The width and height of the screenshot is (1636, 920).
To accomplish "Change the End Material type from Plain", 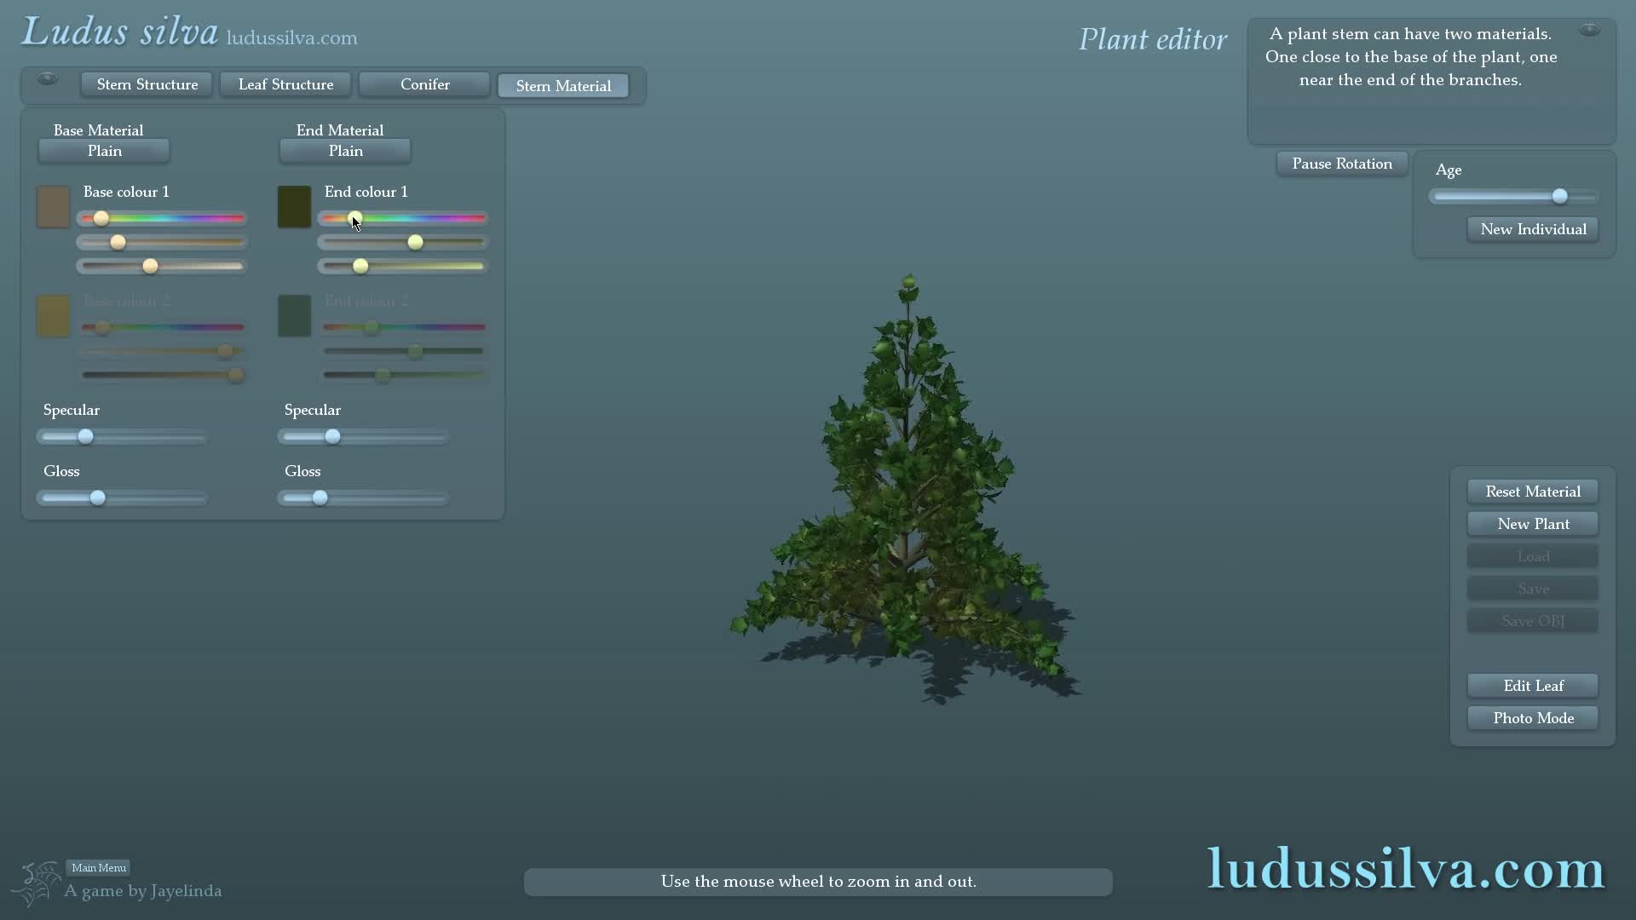I will tap(345, 151).
